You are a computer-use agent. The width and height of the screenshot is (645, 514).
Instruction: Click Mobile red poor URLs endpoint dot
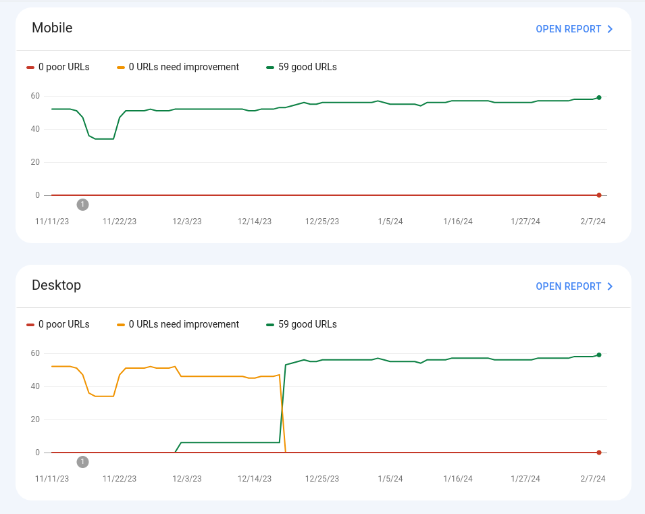pos(599,195)
